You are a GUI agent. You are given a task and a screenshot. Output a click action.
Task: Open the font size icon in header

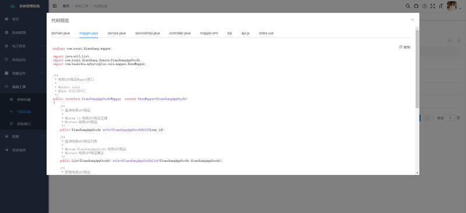pyautogui.click(x=441, y=6)
